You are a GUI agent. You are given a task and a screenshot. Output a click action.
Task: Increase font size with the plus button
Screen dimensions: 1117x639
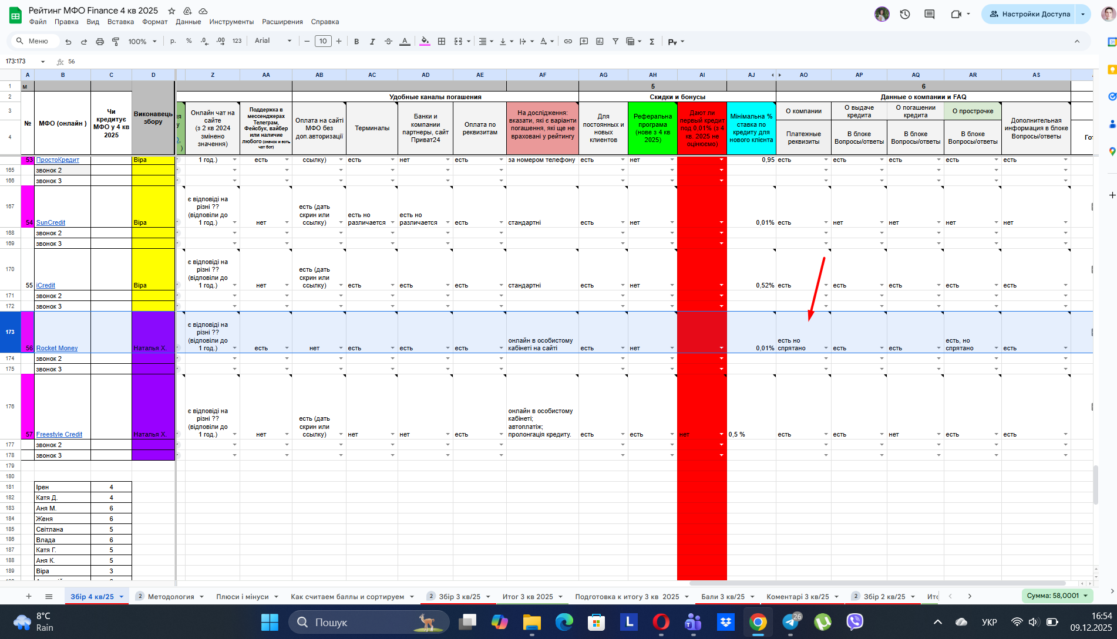point(339,41)
